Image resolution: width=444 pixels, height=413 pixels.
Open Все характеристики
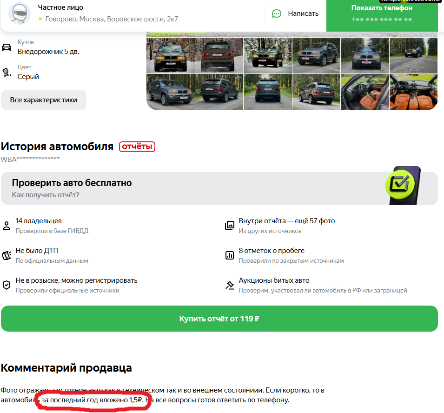(44, 100)
